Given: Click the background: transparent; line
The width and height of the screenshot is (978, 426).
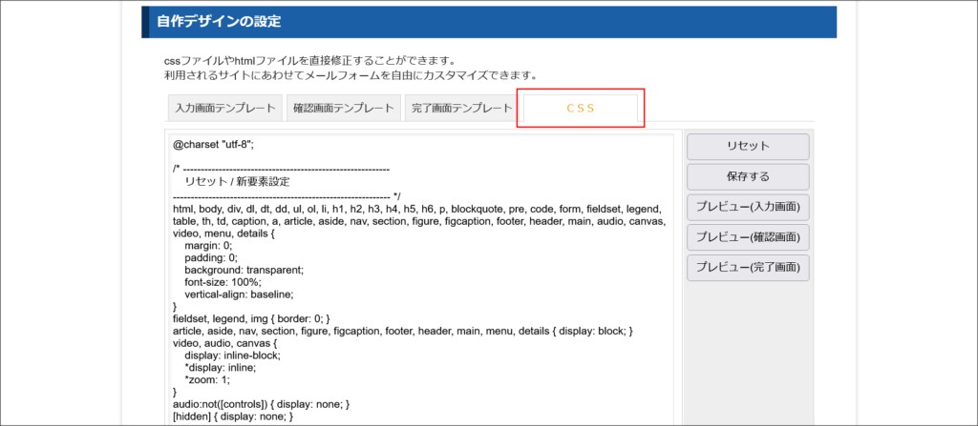Looking at the screenshot, I should 244,270.
